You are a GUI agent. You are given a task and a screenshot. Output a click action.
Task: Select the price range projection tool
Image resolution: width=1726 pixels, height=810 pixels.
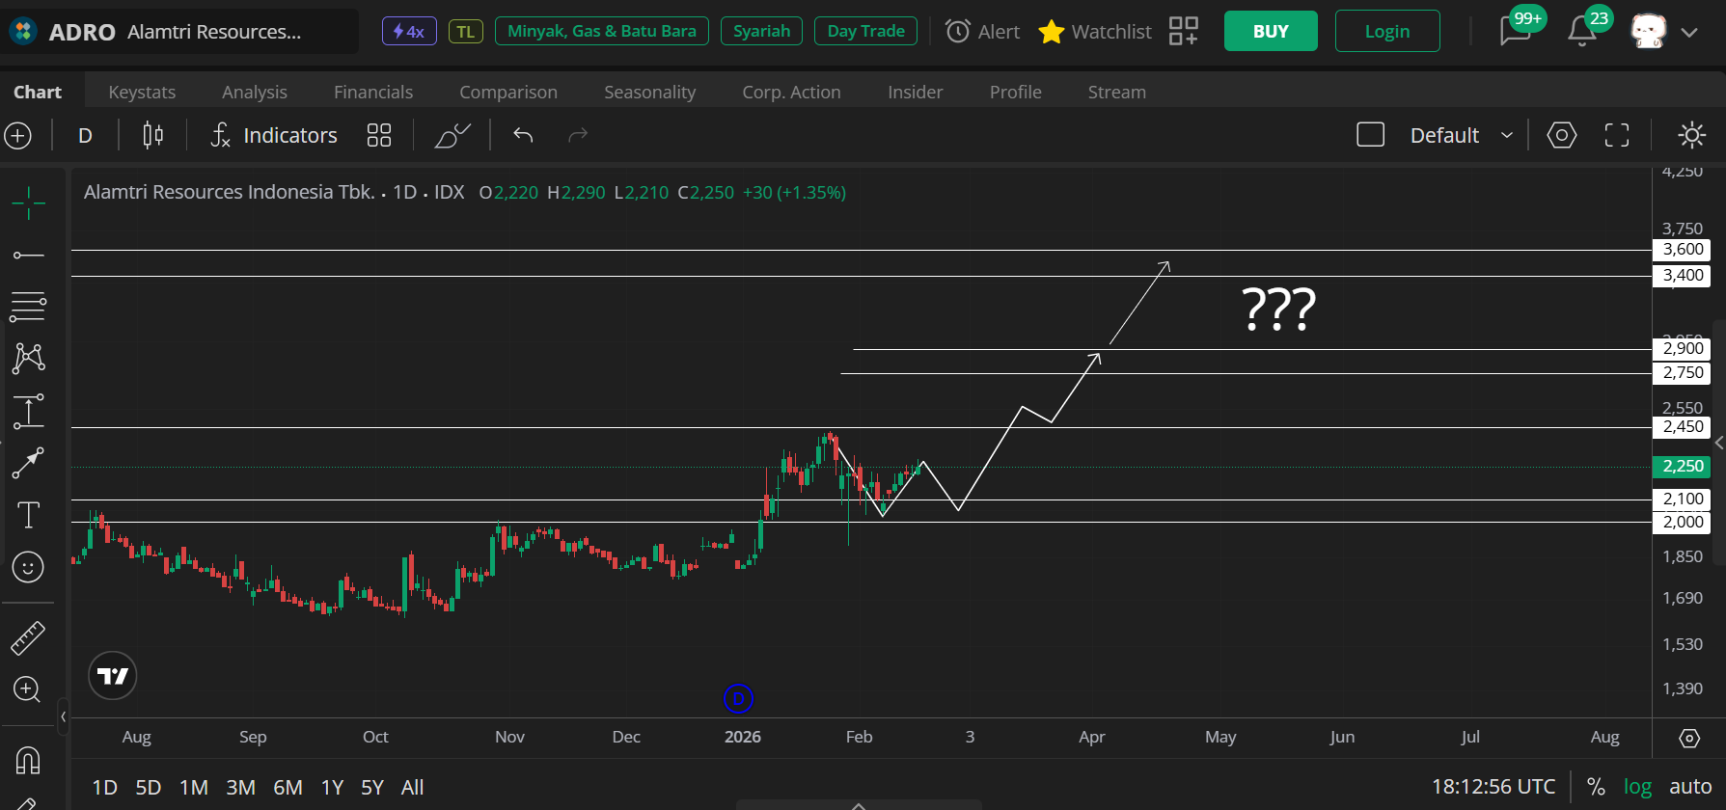tap(28, 412)
